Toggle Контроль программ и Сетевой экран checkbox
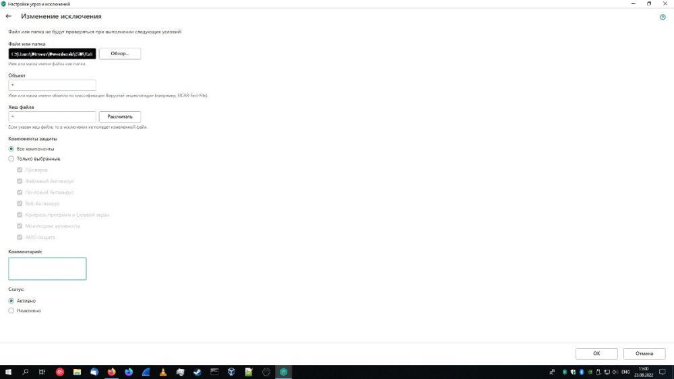The width and height of the screenshot is (674, 379). [x=20, y=215]
